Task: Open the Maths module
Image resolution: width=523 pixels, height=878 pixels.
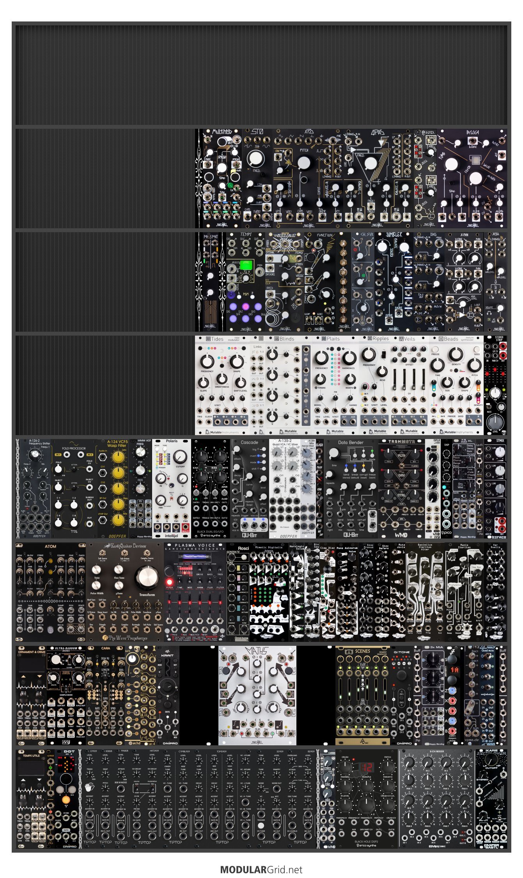Action: 257,695
